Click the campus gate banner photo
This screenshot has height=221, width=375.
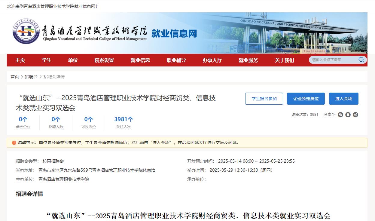tap(285, 33)
